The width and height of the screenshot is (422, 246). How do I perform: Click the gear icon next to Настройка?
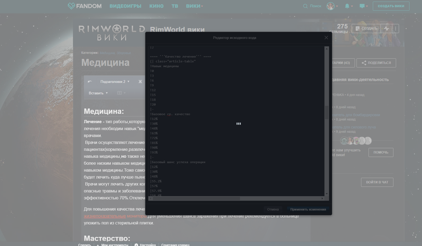(x=136, y=245)
